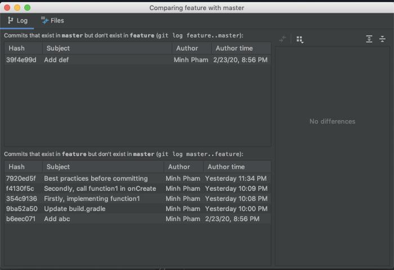Viewport: 394px width, 270px height.
Task: Select commit 39f4e99d Add def
Action: pyautogui.click(x=84, y=60)
